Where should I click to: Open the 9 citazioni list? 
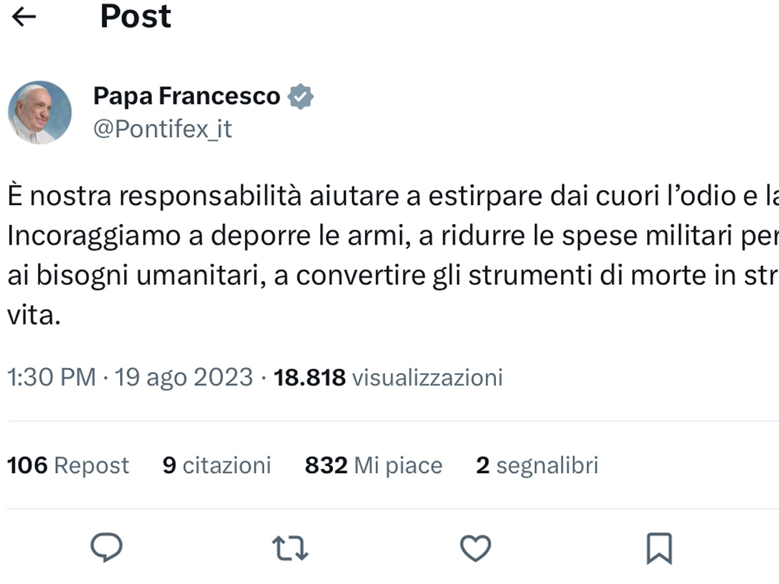click(x=217, y=465)
